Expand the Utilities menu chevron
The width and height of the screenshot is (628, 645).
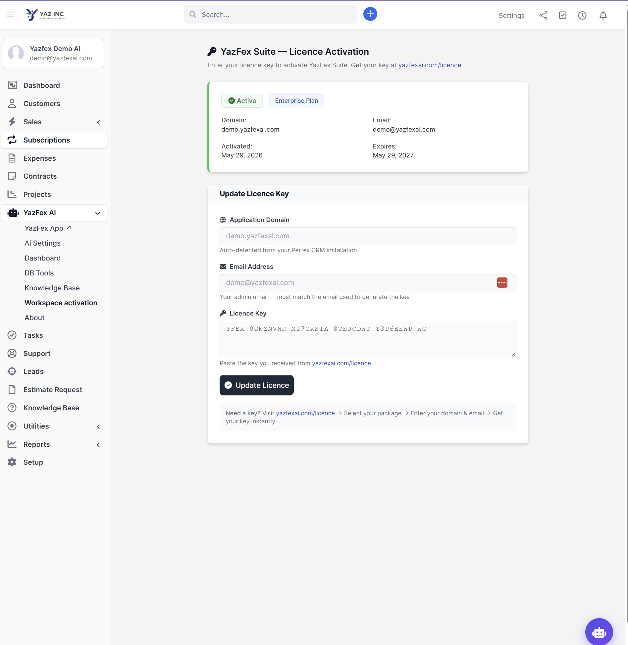coord(98,427)
